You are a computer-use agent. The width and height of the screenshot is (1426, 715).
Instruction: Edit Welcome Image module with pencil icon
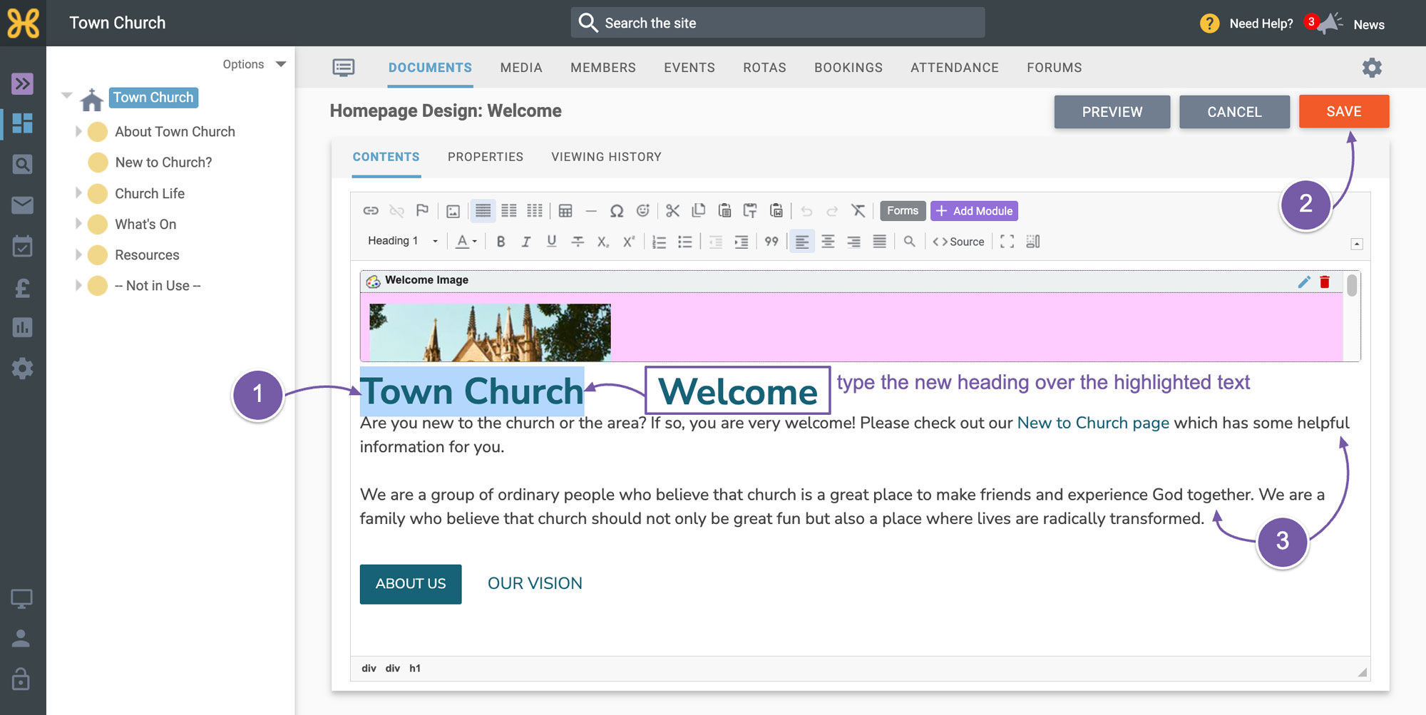[1304, 282]
